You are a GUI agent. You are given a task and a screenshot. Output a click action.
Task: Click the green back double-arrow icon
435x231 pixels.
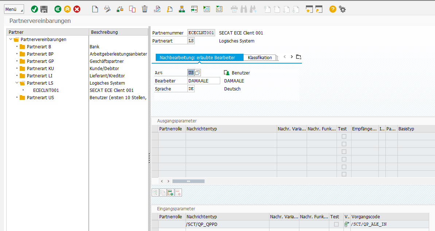tap(58, 9)
